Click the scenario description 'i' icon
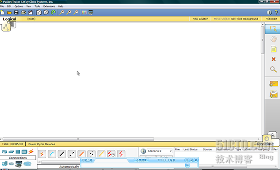Image resolution: width=280 pixels, height=170 pixels. [x=143, y=151]
